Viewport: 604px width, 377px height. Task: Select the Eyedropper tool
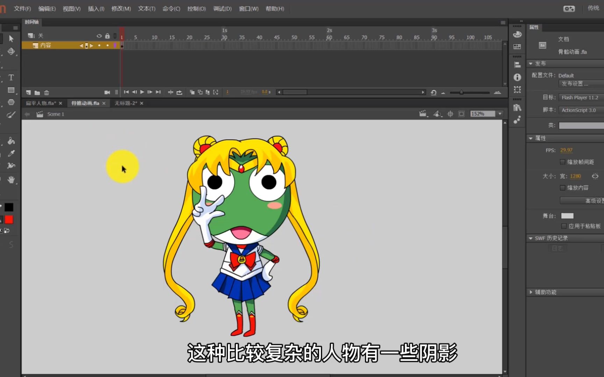pyautogui.click(x=11, y=153)
